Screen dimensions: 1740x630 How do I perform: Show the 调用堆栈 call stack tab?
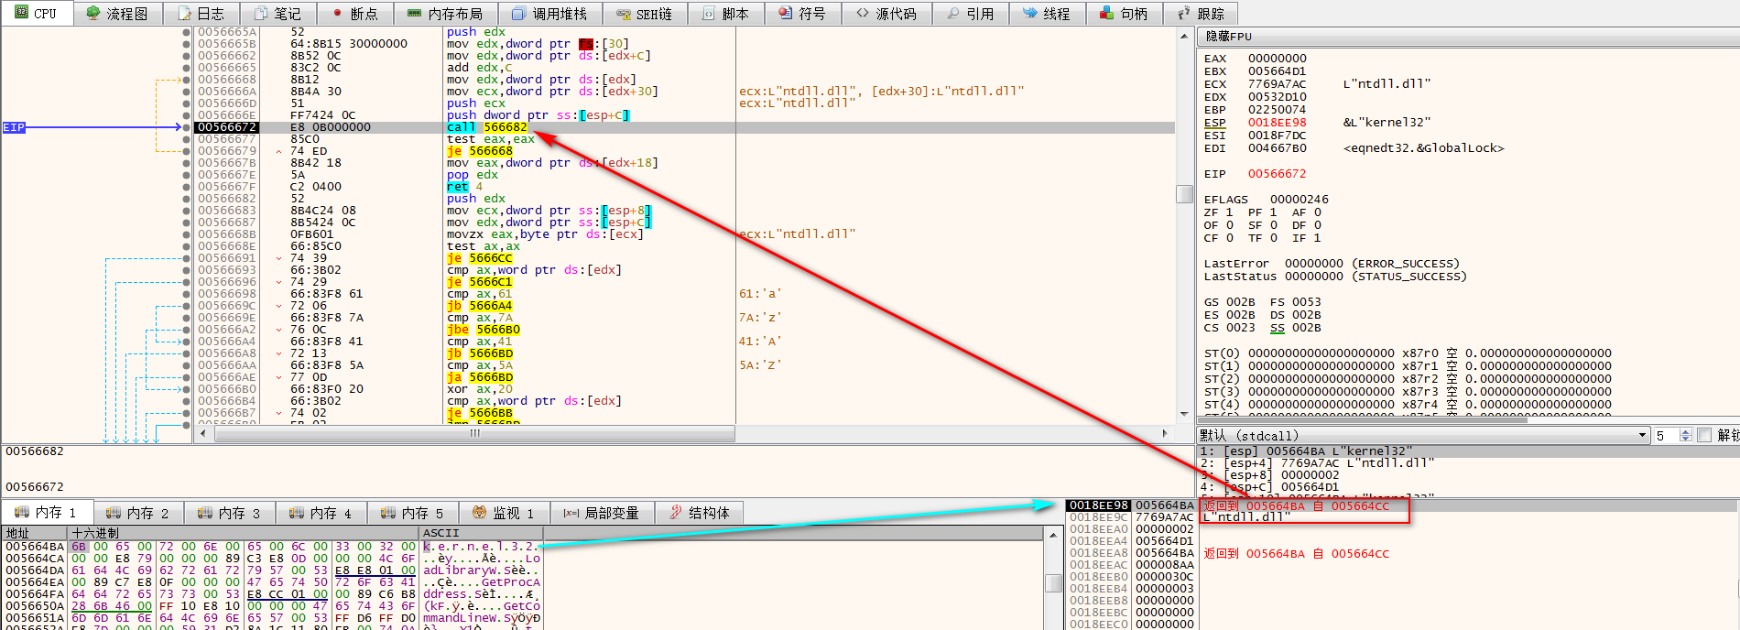click(x=549, y=14)
